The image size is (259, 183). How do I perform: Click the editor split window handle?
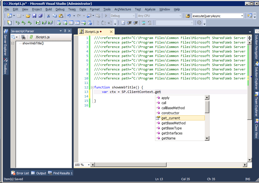(x=249, y=38)
